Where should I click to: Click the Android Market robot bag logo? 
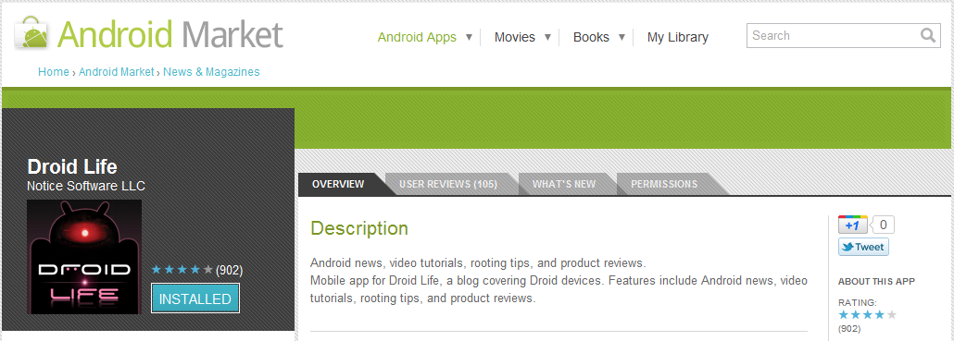(31, 32)
